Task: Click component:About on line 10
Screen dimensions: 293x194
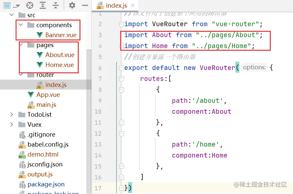Action: point(201,112)
